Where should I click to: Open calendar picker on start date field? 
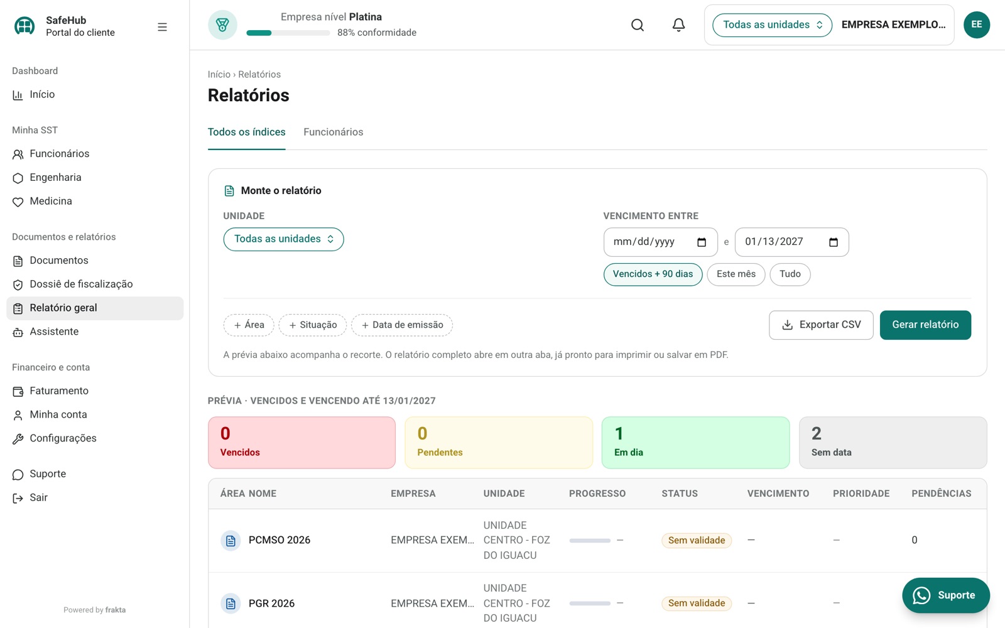(x=702, y=242)
